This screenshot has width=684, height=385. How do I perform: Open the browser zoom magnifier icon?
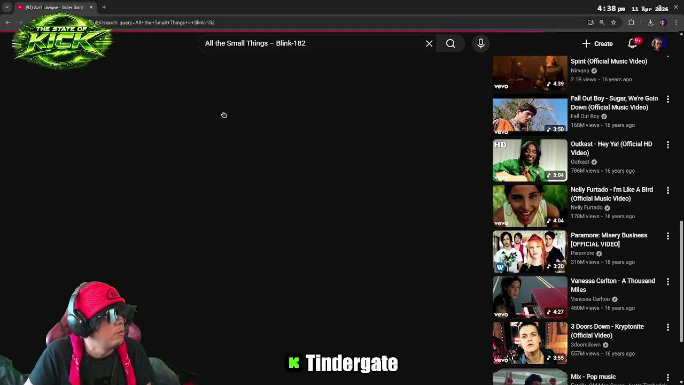click(x=602, y=22)
